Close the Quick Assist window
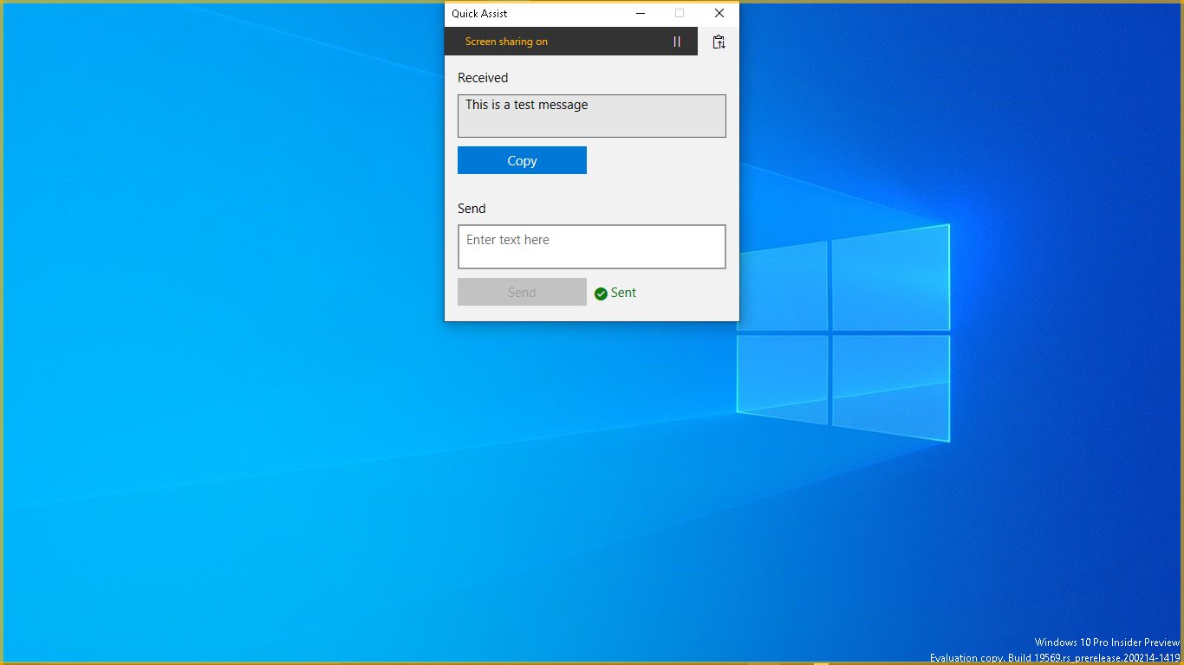Screen dimensions: 1184x665 pos(719,14)
